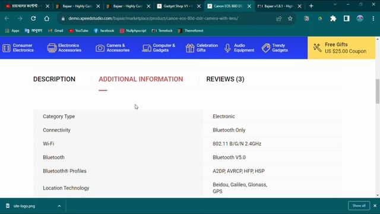Close the downloads bar

tap(375, 206)
